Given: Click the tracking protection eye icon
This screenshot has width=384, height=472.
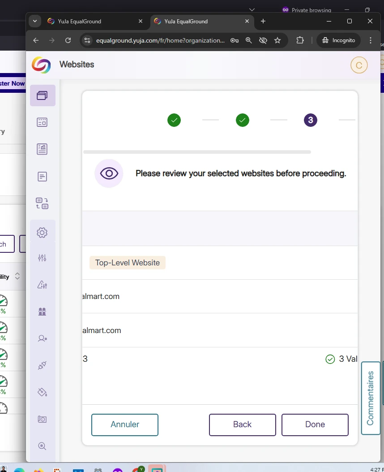Looking at the screenshot, I should (x=263, y=40).
